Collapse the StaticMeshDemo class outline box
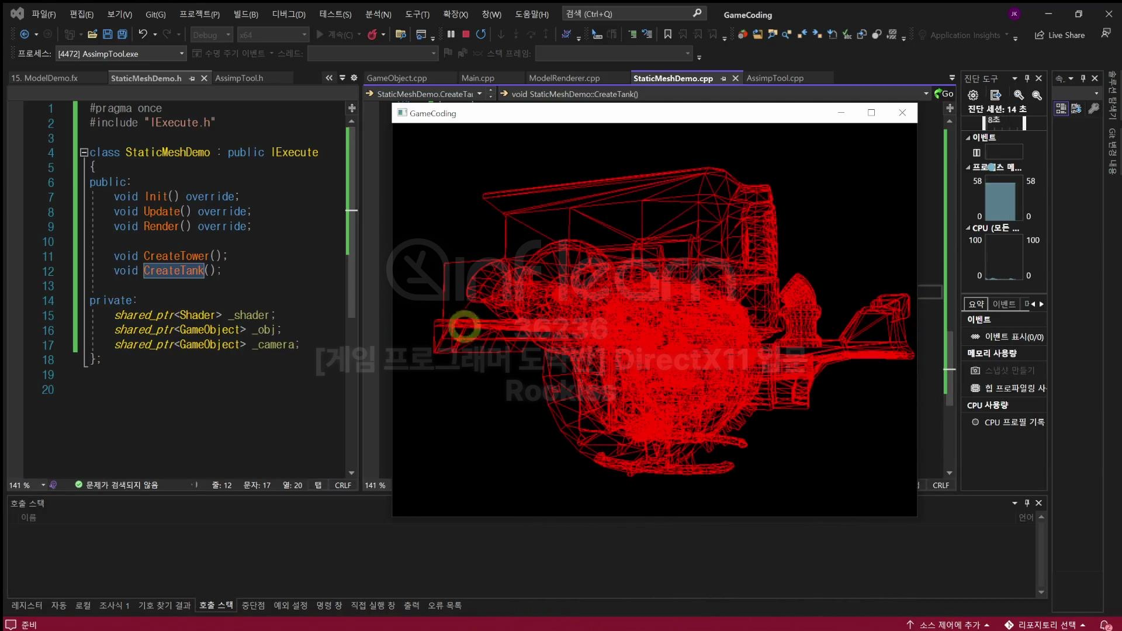 [x=84, y=152]
